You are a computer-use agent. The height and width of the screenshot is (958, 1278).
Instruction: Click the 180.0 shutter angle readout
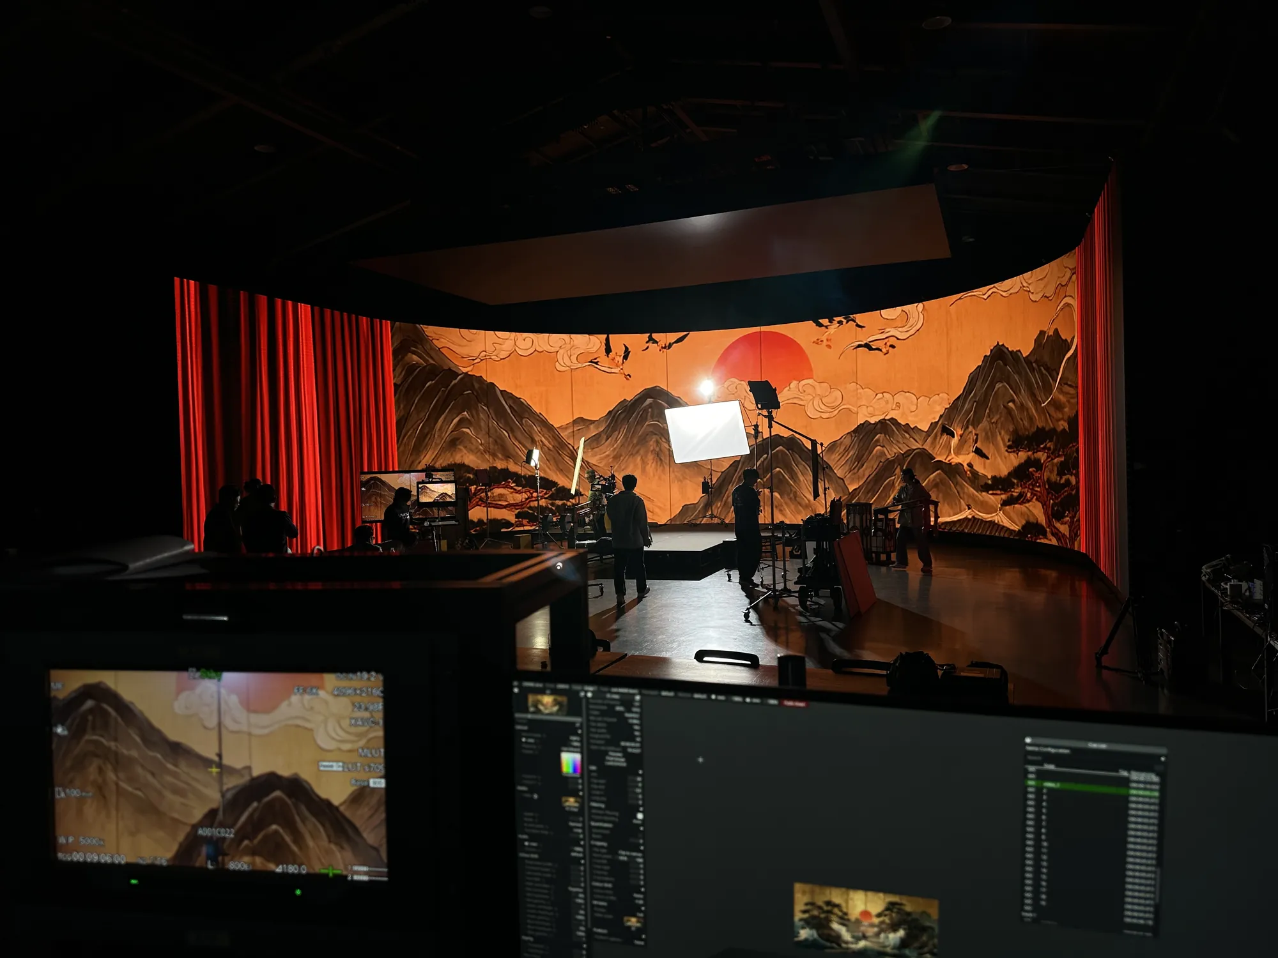[x=291, y=869]
